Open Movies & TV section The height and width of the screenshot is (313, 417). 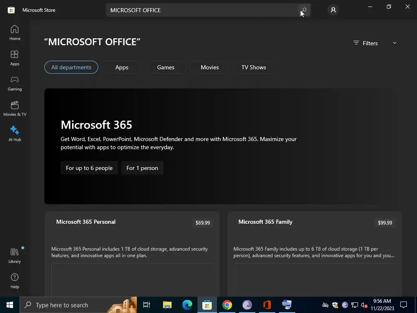point(15,109)
